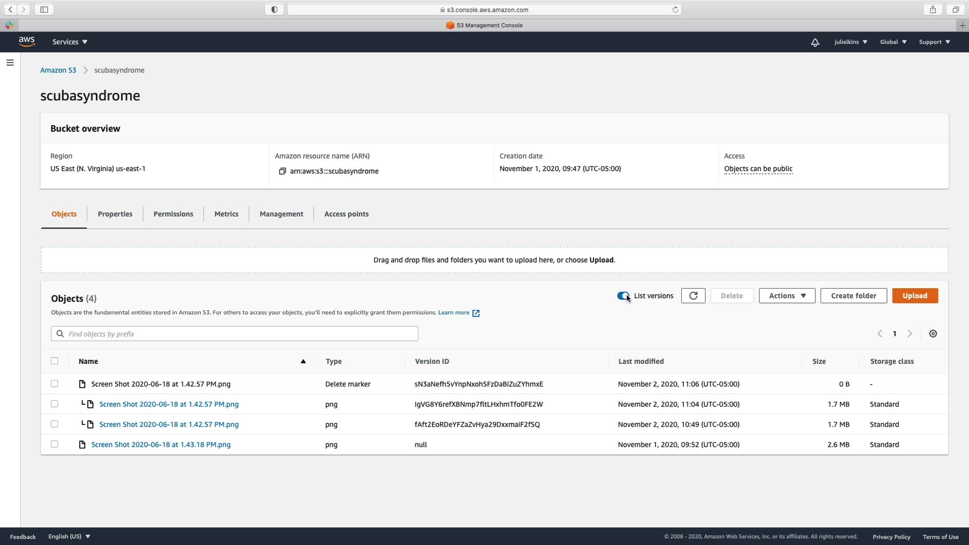Open the Safari share button

click(933, 9)
